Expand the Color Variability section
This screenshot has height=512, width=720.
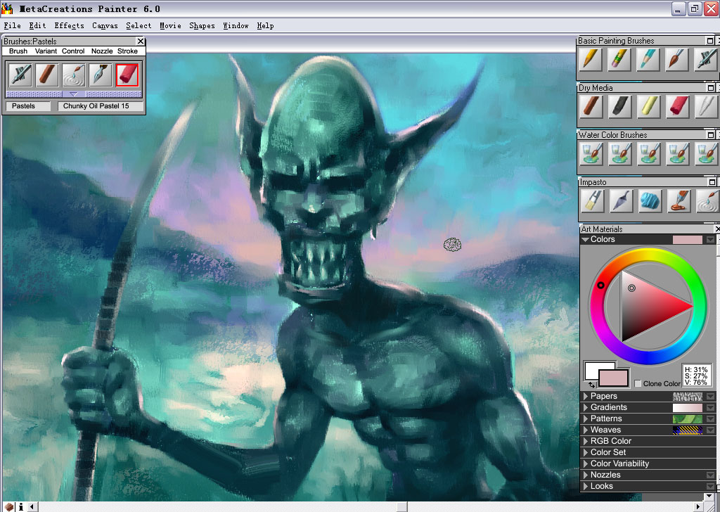(x=586, y=463)
